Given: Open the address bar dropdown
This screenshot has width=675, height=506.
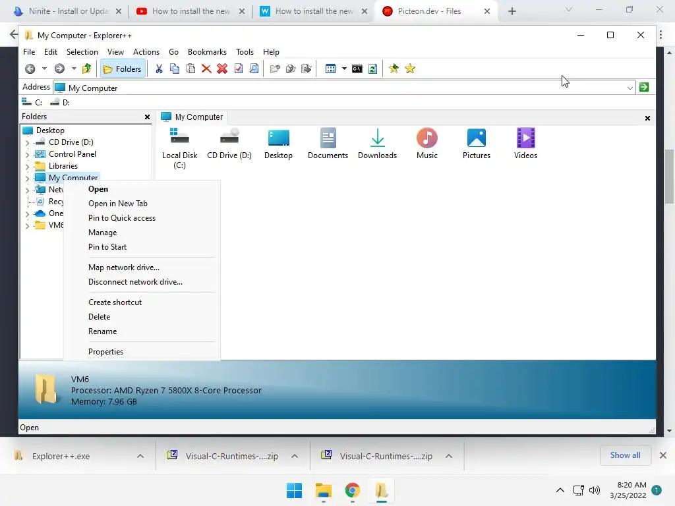Looking at the screenshot, I should [x=630, y=88].
